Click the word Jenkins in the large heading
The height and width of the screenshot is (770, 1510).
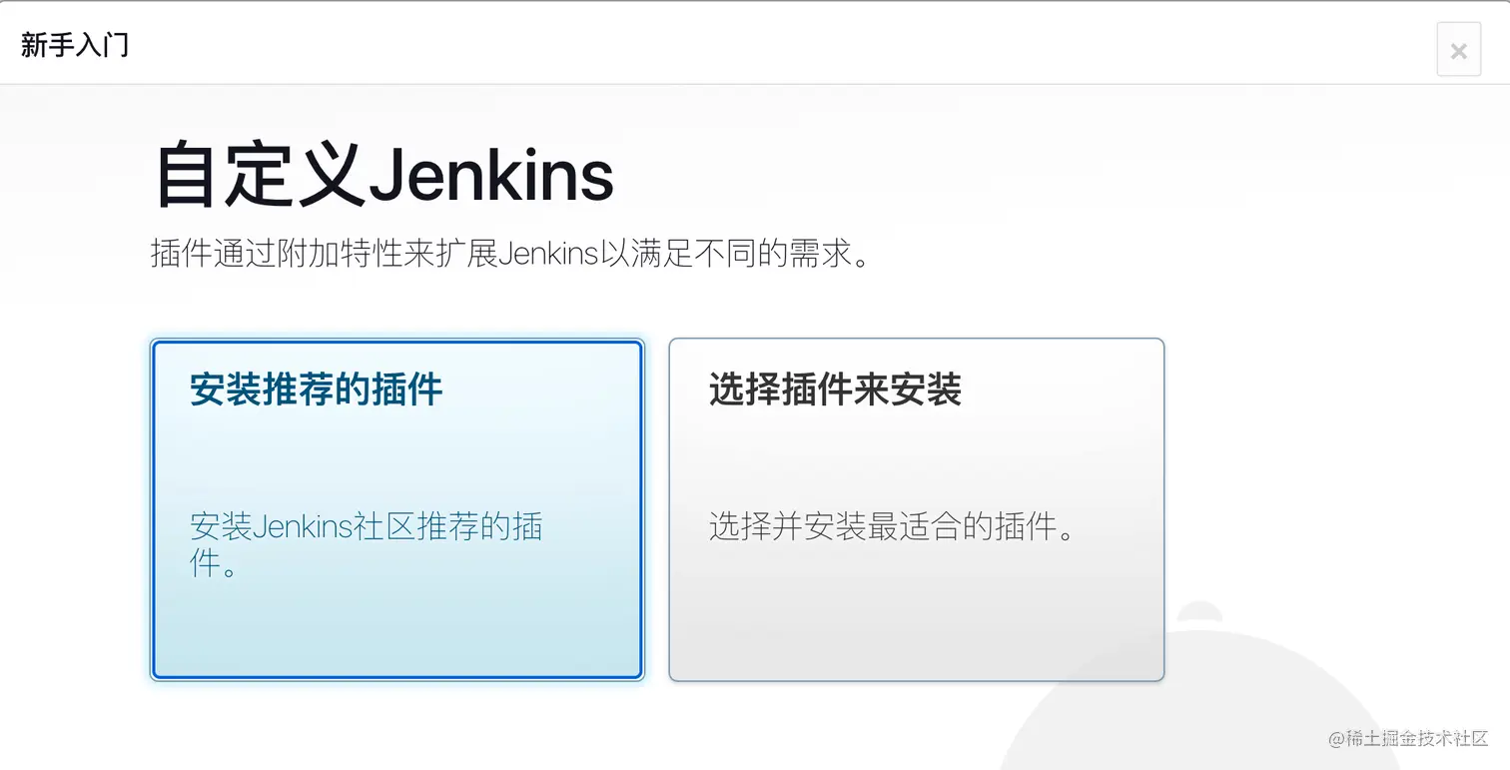click(x=491, y=176)
